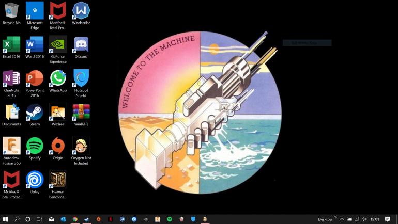Expand the Desktop toolbar chevron
The width and height of the screenshot is (398, 224).
(335, 217)
